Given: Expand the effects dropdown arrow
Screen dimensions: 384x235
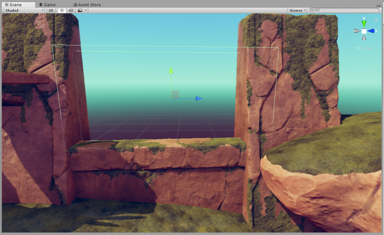Looking at the screenshot, I should pos(86,10).
